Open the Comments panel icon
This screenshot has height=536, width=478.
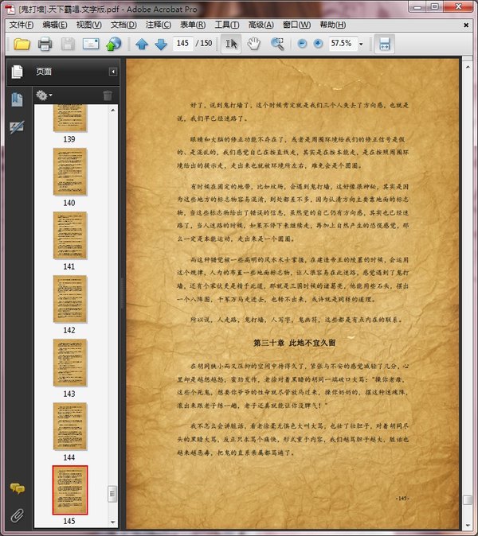(x=17, y=488)
